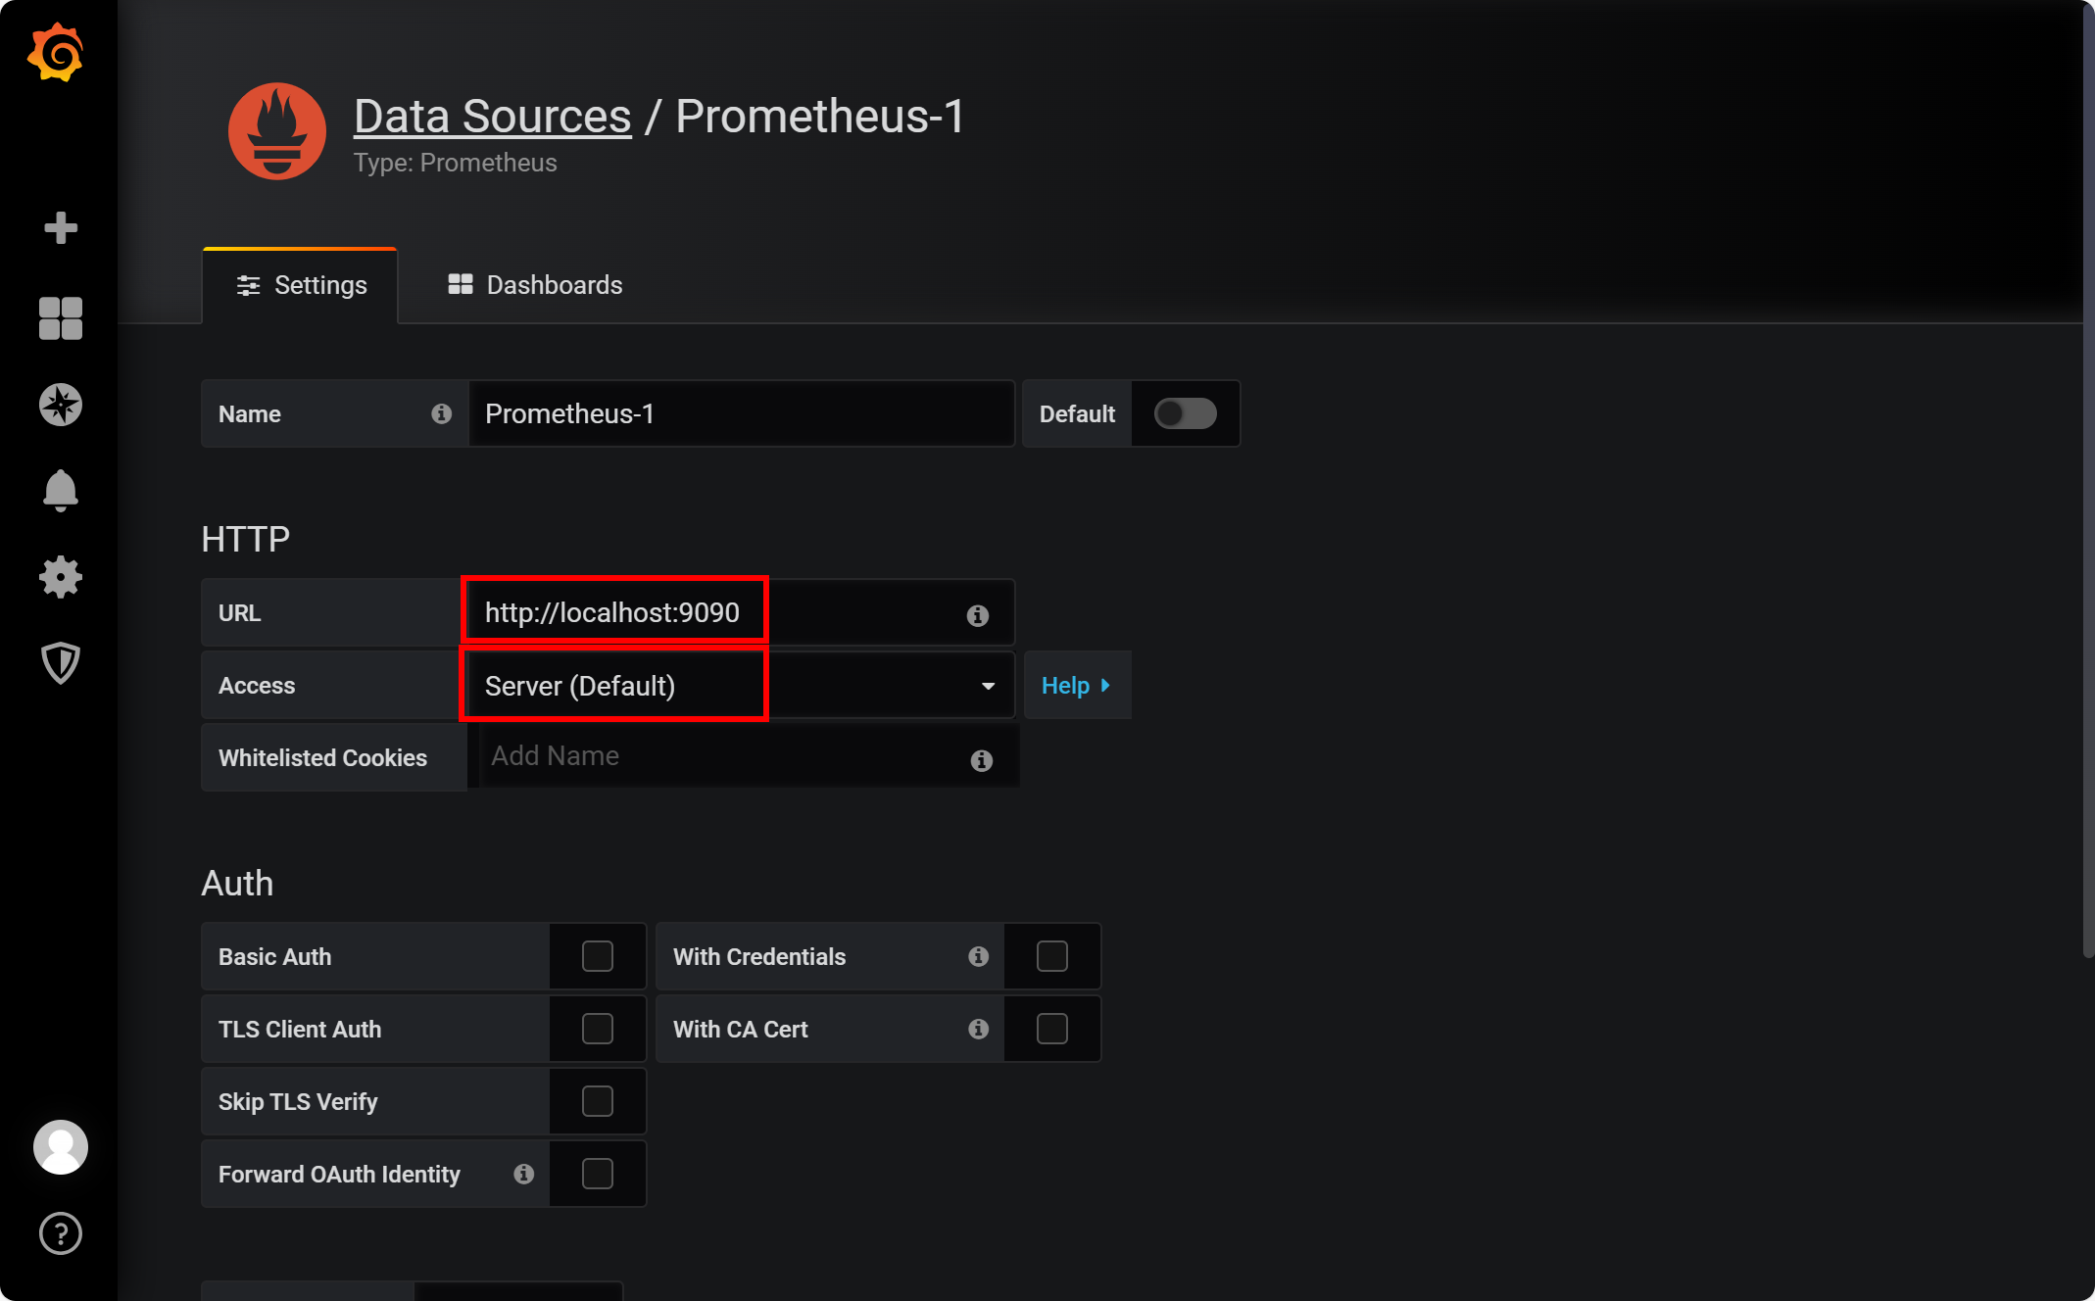Open the Explore compass icon

tap(61, 405)
